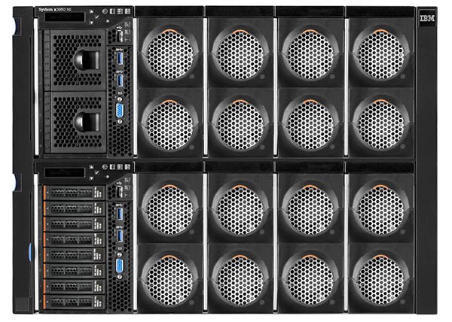Click the first blue USB 3.0 port on upper unit

(119, 56)
